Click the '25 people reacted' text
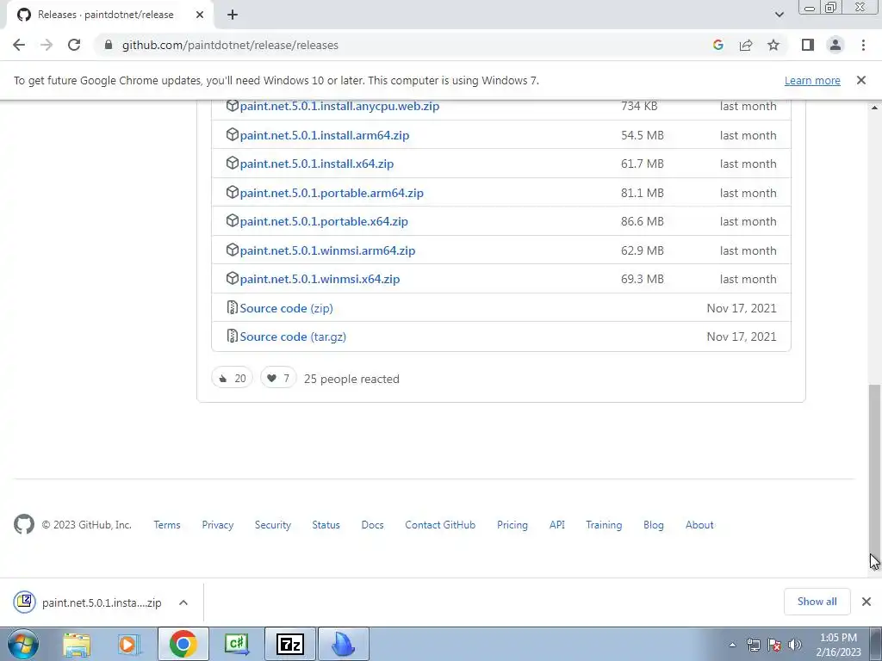This screenshot has height=661, width=882. point(351,380)
